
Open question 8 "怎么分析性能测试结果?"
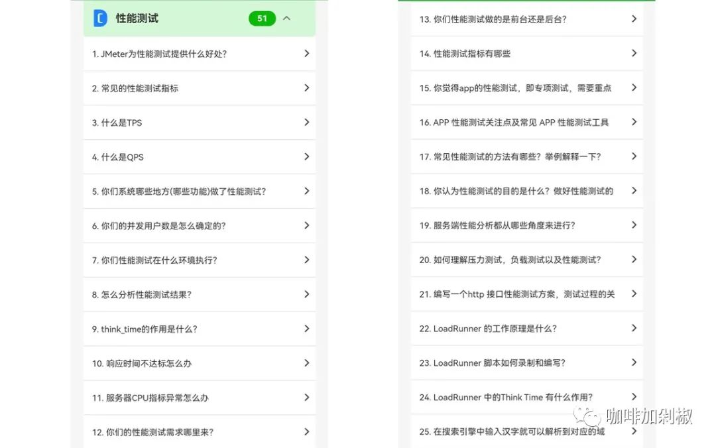[200, 294]
